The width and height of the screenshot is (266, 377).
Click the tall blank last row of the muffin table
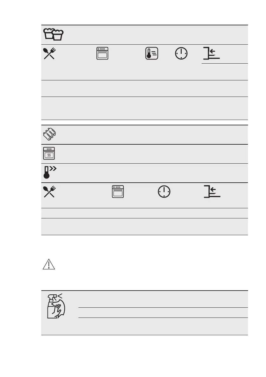(x=145, y=108)
